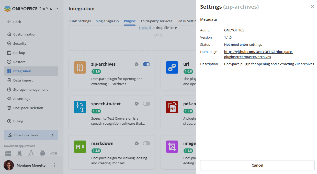
Task: Click the speech-to-text plugin icon
Action: pos(80,107)
